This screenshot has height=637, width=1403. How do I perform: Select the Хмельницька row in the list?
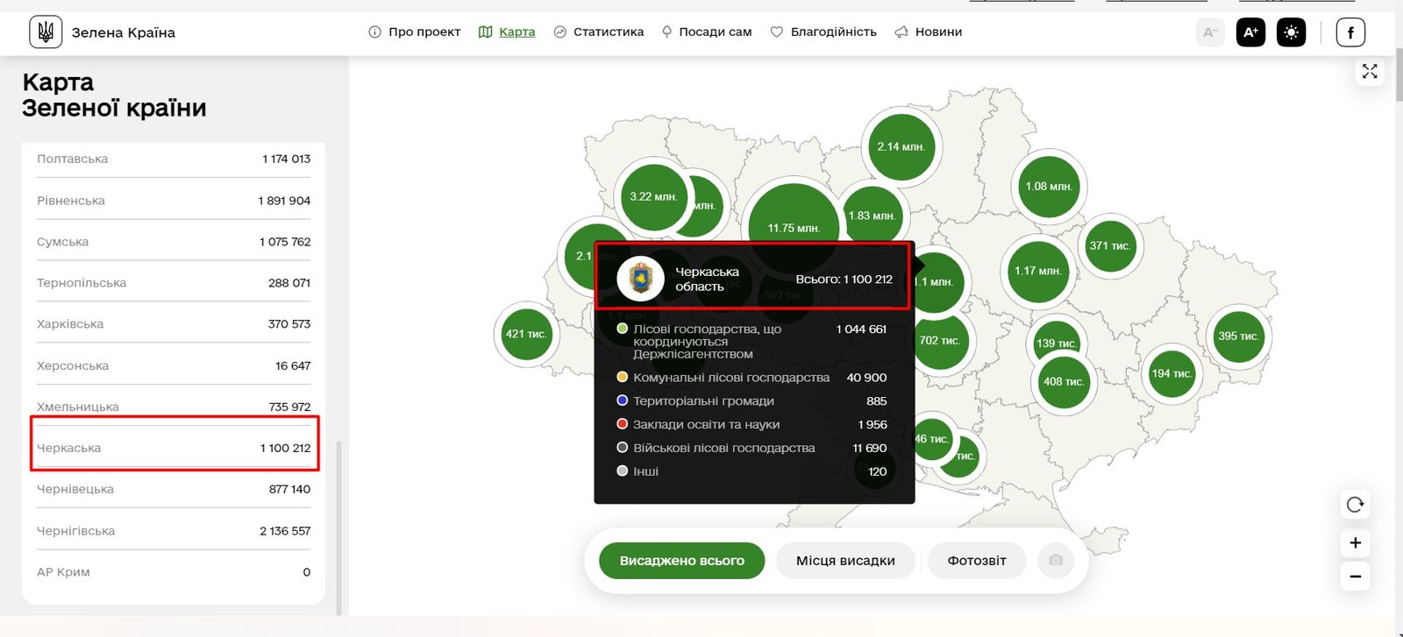coord(174,407)
